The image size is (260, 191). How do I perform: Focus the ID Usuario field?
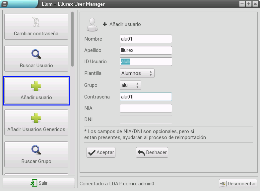[146, 62]
